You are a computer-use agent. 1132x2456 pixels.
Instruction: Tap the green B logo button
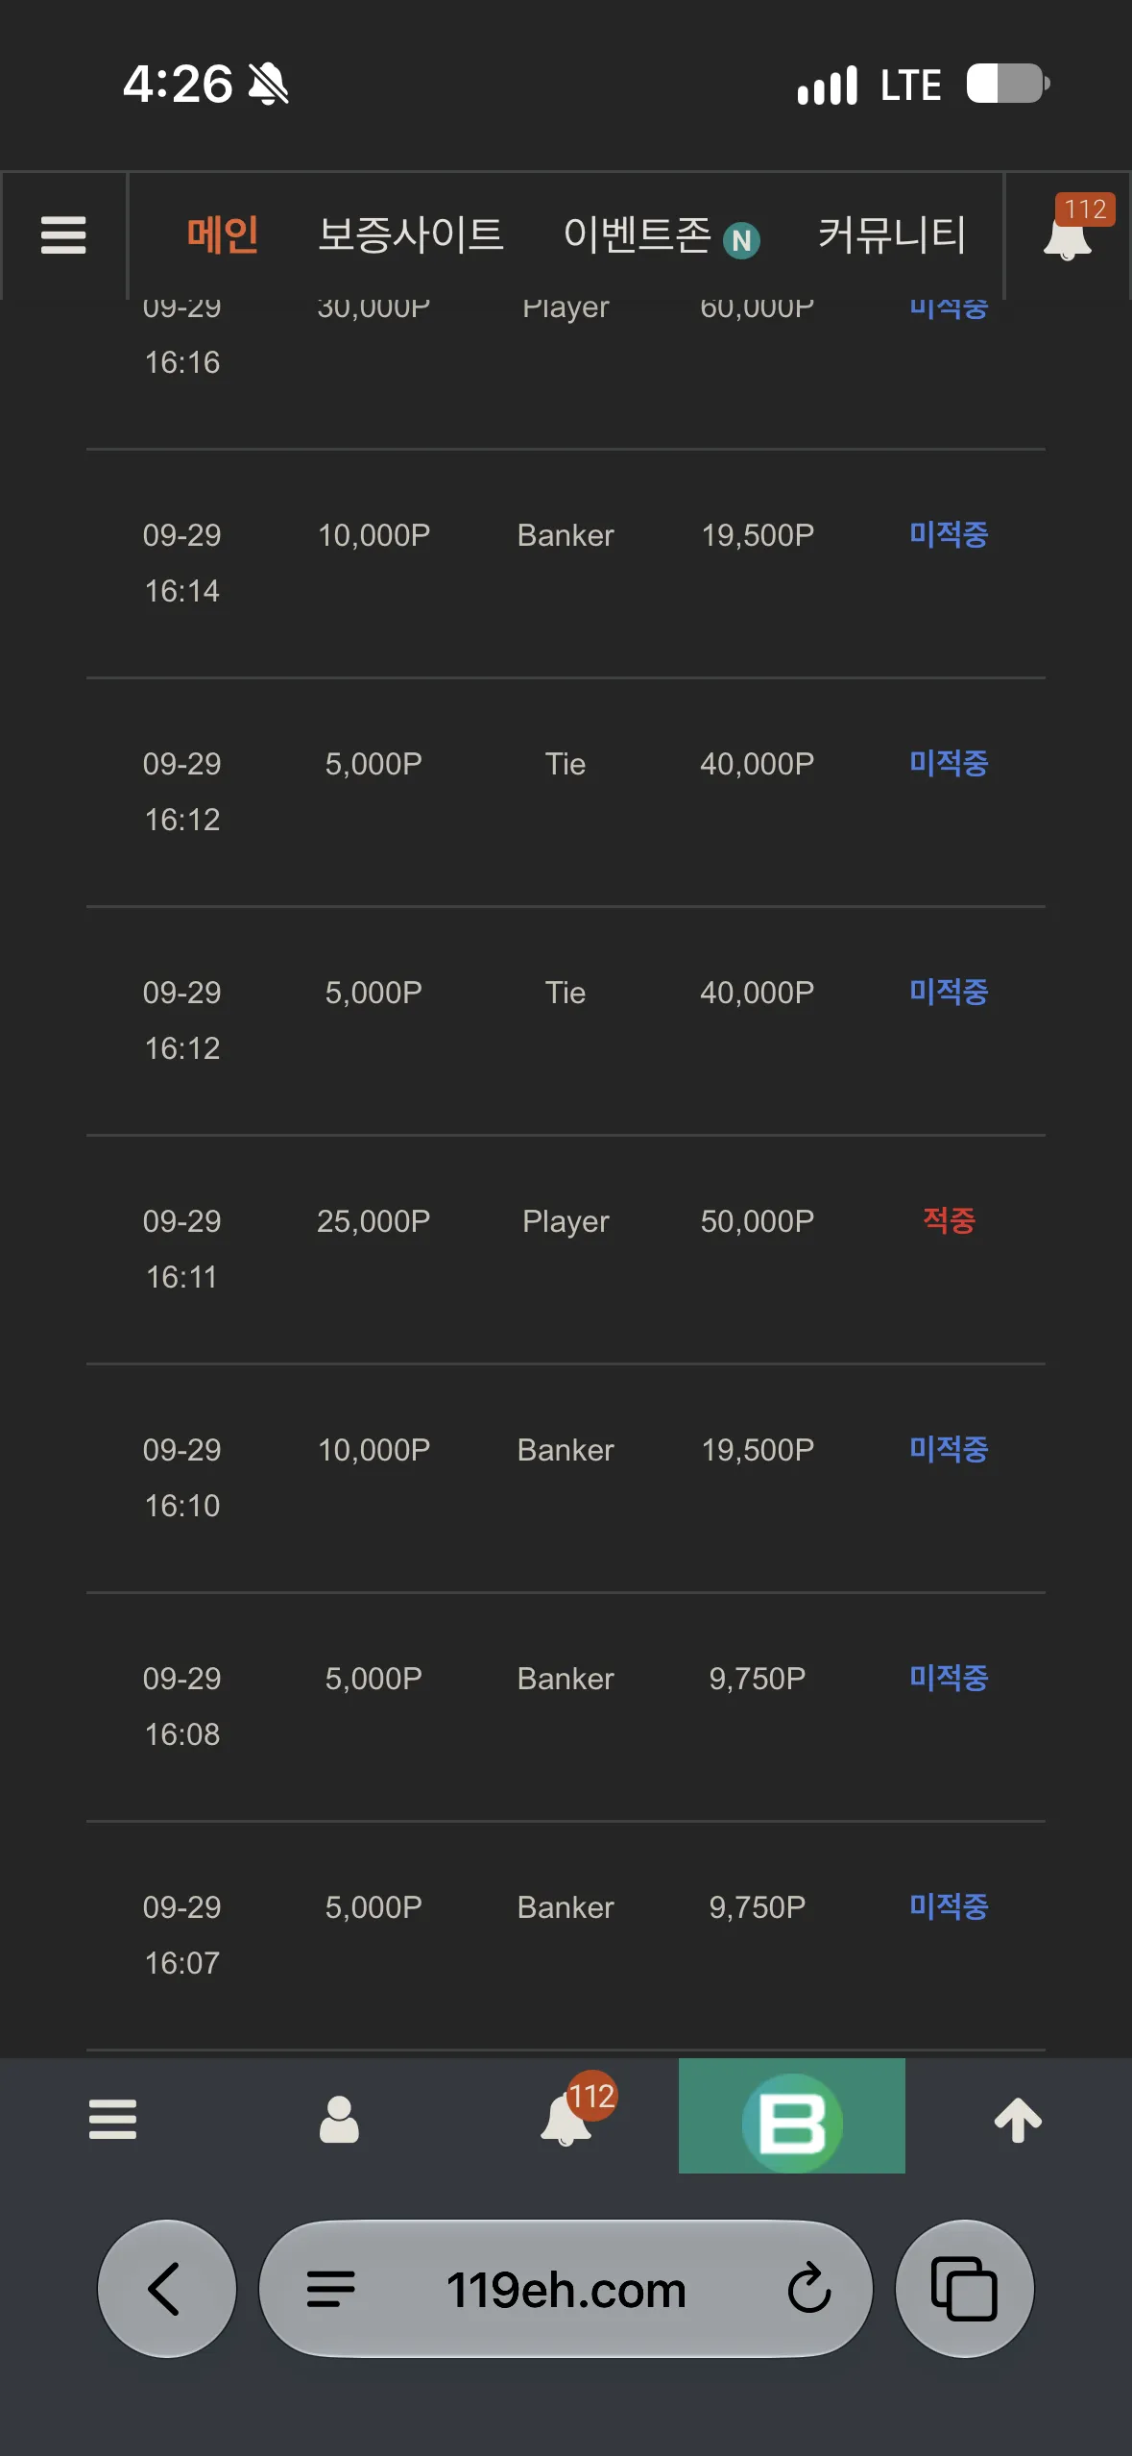[x=792, y=2116]
